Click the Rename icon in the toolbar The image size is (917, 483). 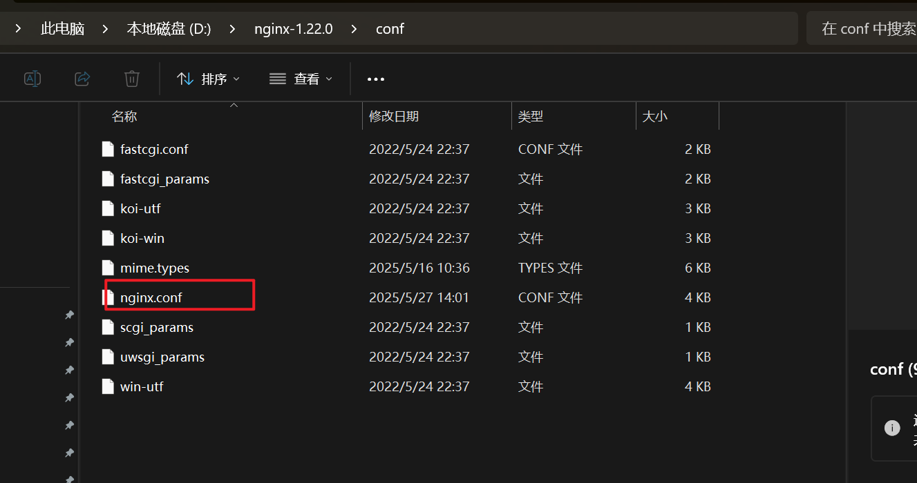coord(32,78)
